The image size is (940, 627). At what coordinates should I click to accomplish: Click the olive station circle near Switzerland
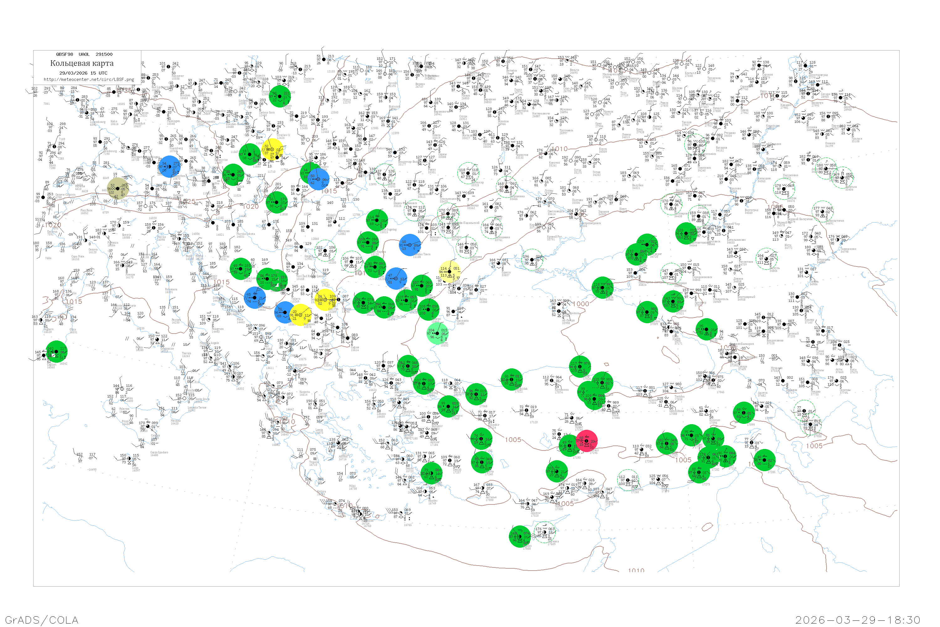point(118,188)
